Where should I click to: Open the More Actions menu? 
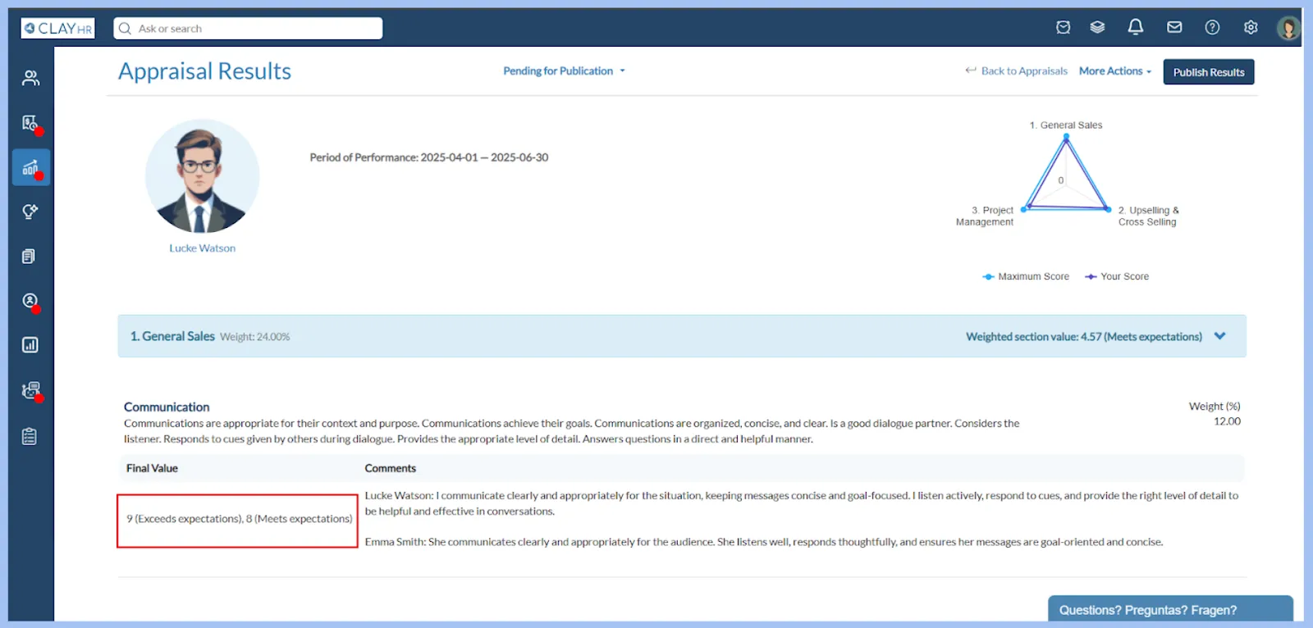(x=1115, y=71)
